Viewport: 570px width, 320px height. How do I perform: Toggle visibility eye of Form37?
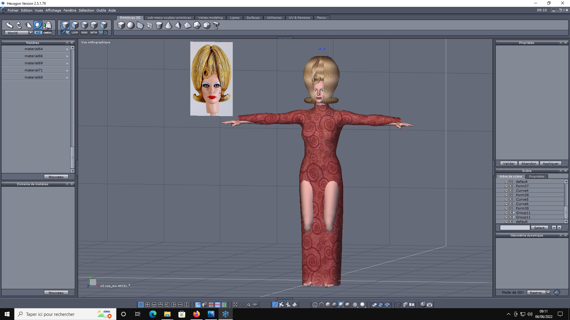(510, 186)
